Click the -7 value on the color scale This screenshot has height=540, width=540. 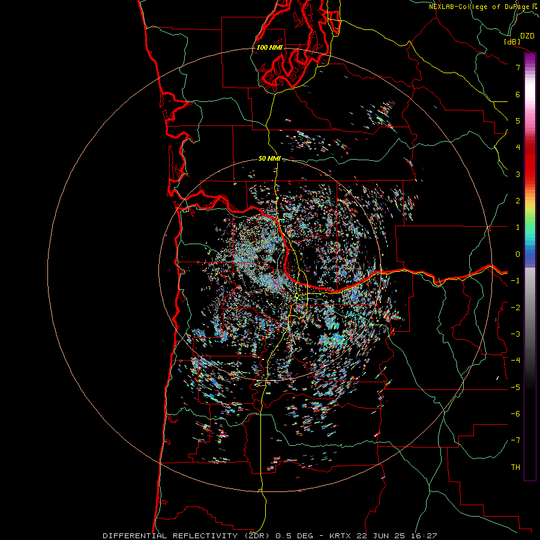(515, 440)
